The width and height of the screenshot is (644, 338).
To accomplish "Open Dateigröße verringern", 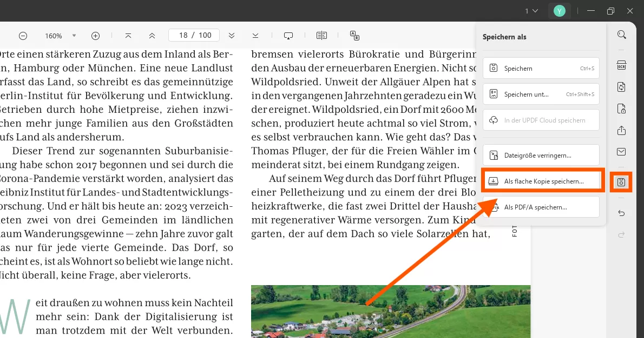I will click(541, 155).
